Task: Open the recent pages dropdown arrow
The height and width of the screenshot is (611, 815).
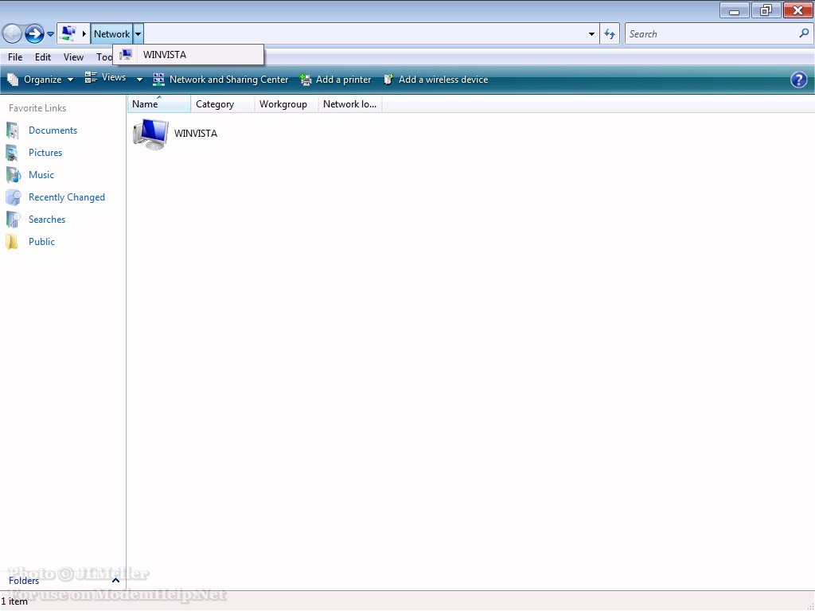Action: [x=50, y=34]
